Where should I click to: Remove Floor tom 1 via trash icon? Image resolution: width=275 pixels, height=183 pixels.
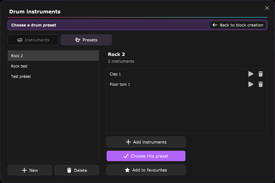pyautogui.click(x=261, y=84)
